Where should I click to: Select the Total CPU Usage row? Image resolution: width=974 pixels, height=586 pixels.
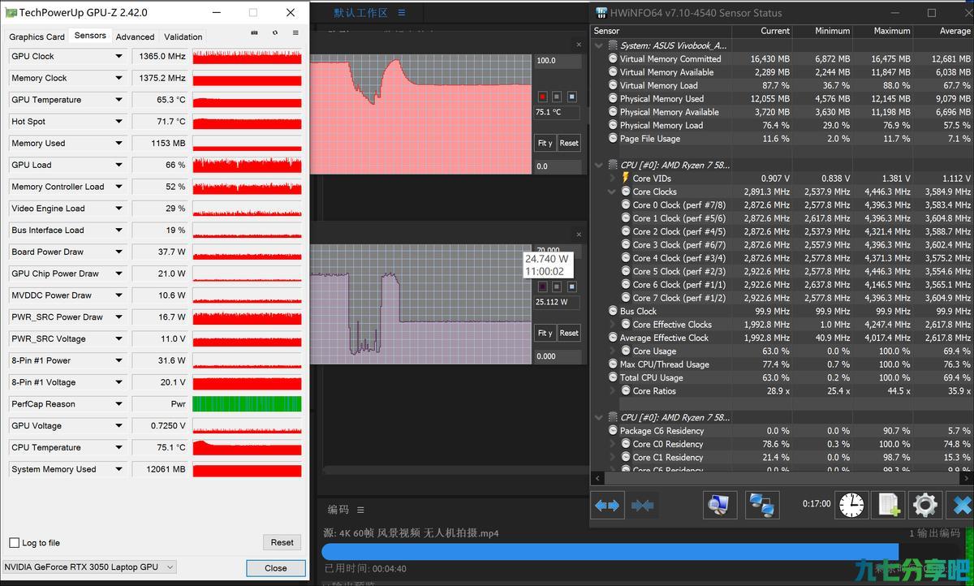coord(782,377)
